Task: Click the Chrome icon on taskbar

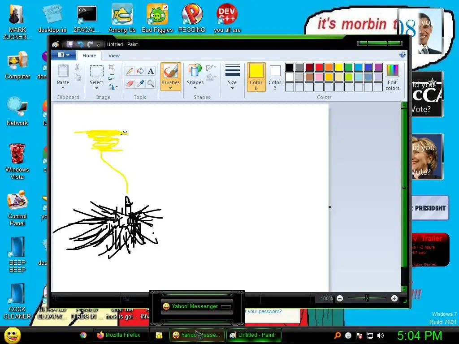Action: click(83, 335)
